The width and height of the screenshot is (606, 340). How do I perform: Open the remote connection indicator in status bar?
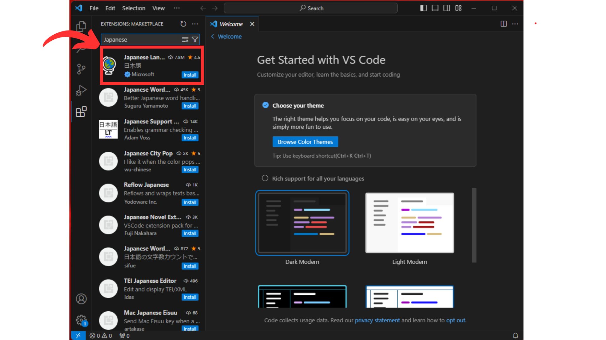78,335
